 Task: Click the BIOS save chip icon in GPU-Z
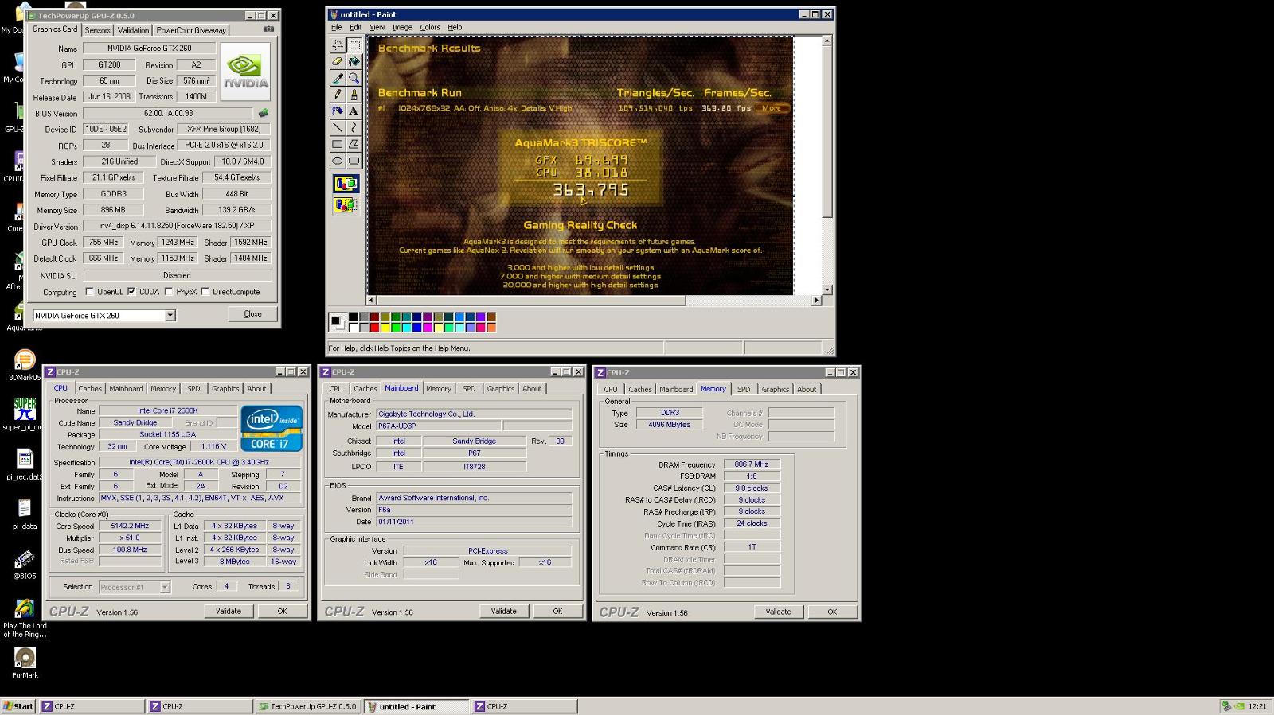(x=264, y=113)
